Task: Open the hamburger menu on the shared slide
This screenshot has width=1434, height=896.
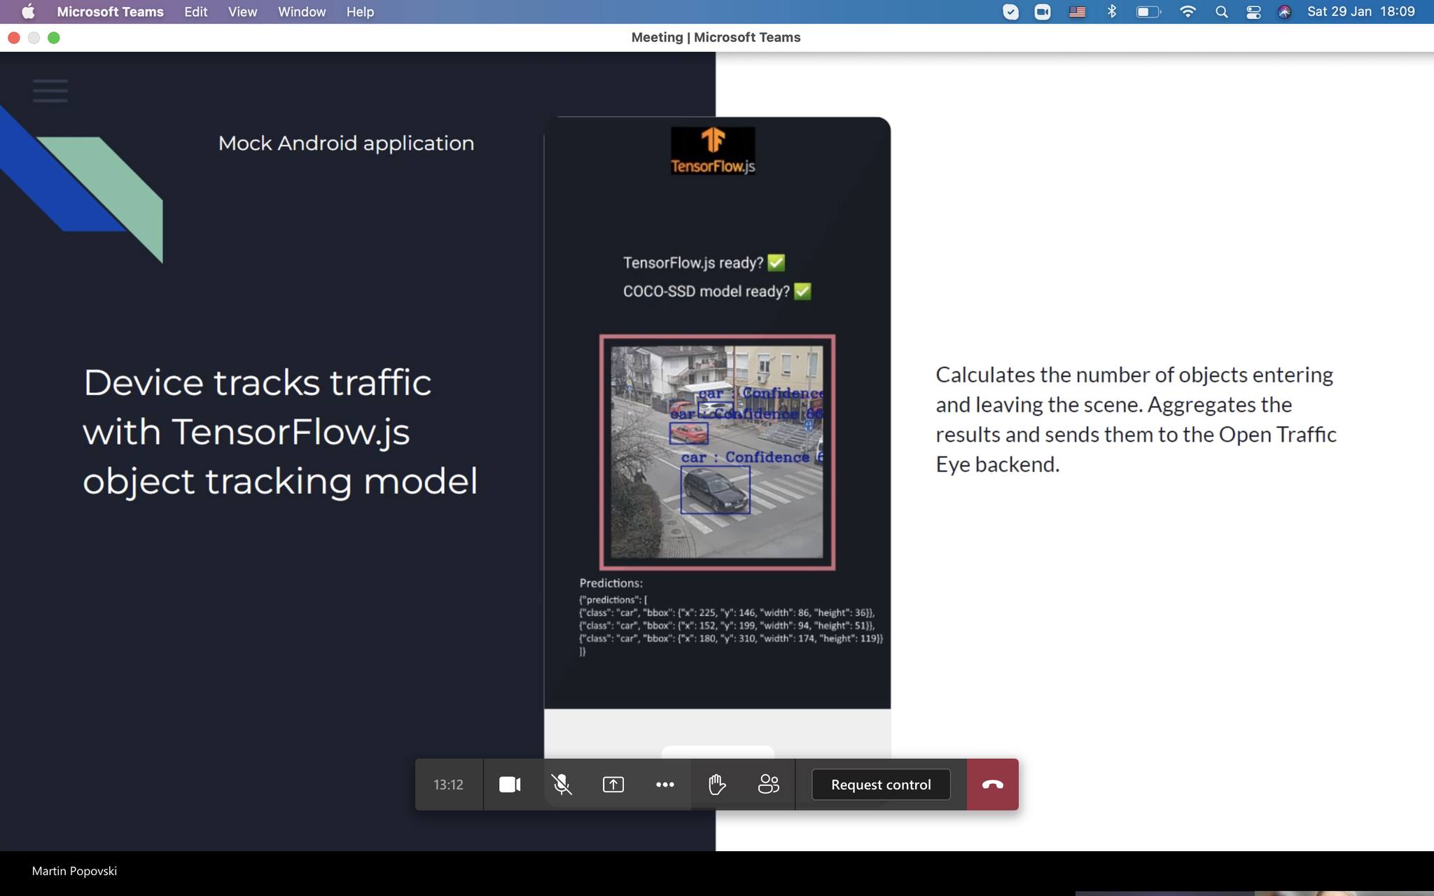Action: click(x=50, y=91)
